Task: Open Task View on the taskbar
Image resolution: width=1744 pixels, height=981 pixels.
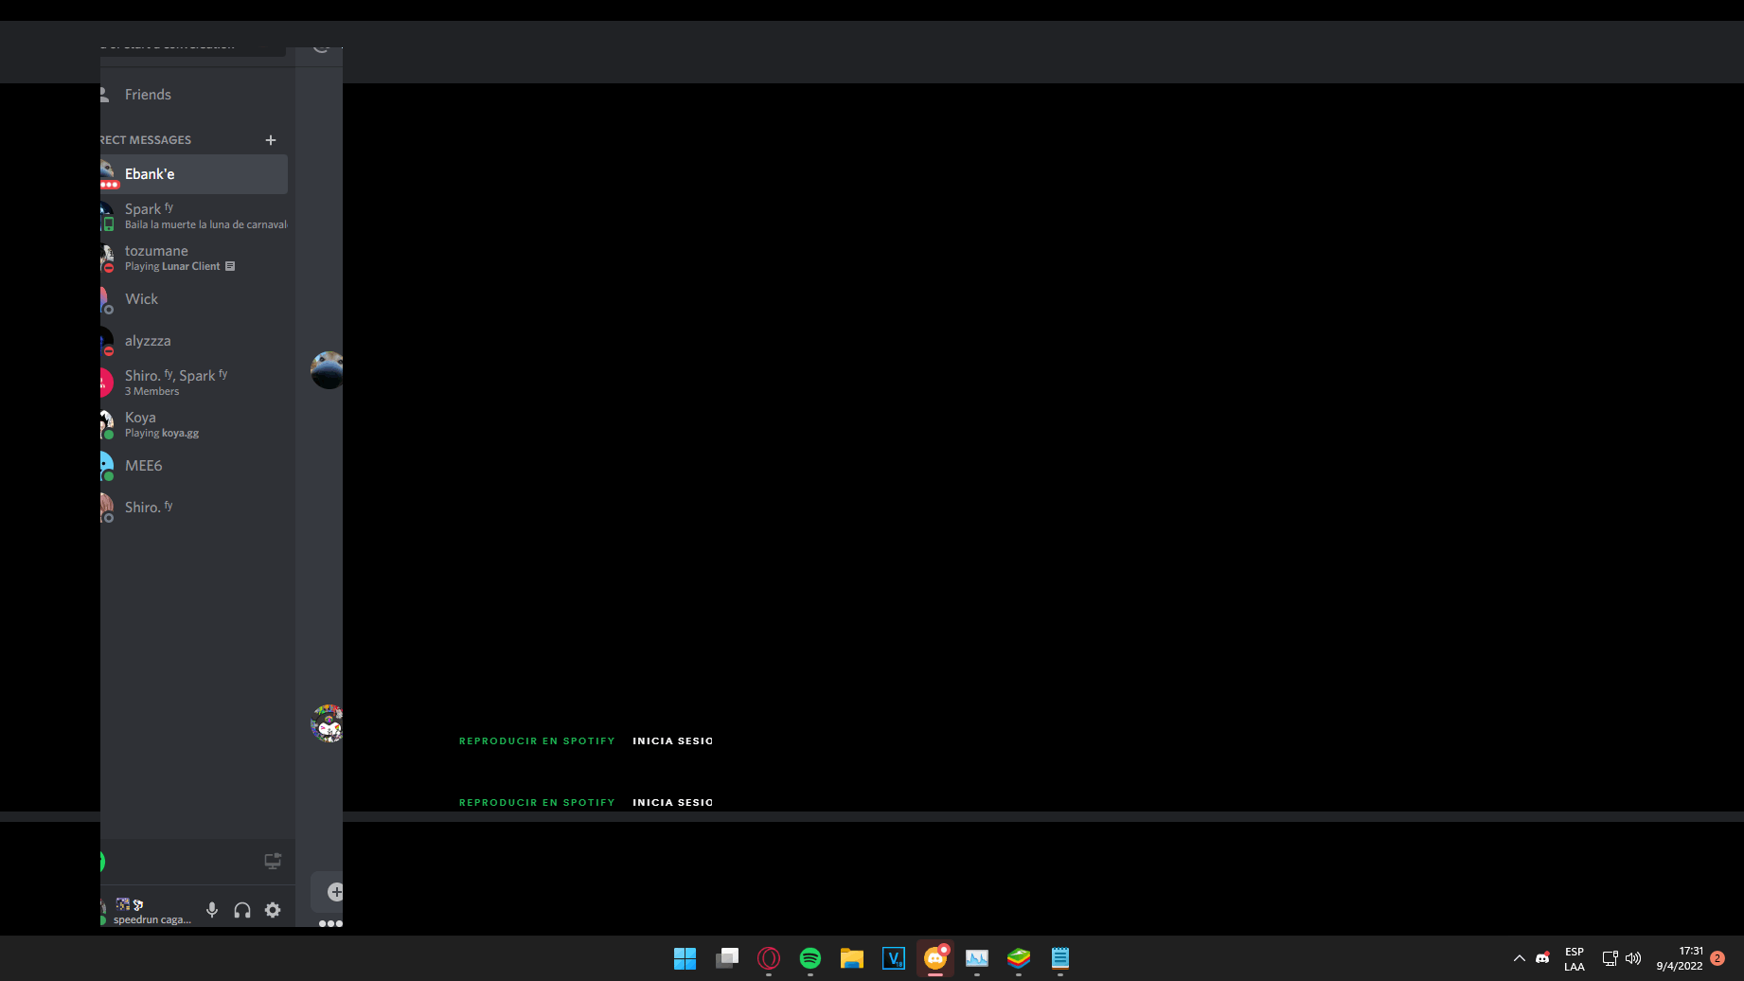Action: tap(726, 958)
